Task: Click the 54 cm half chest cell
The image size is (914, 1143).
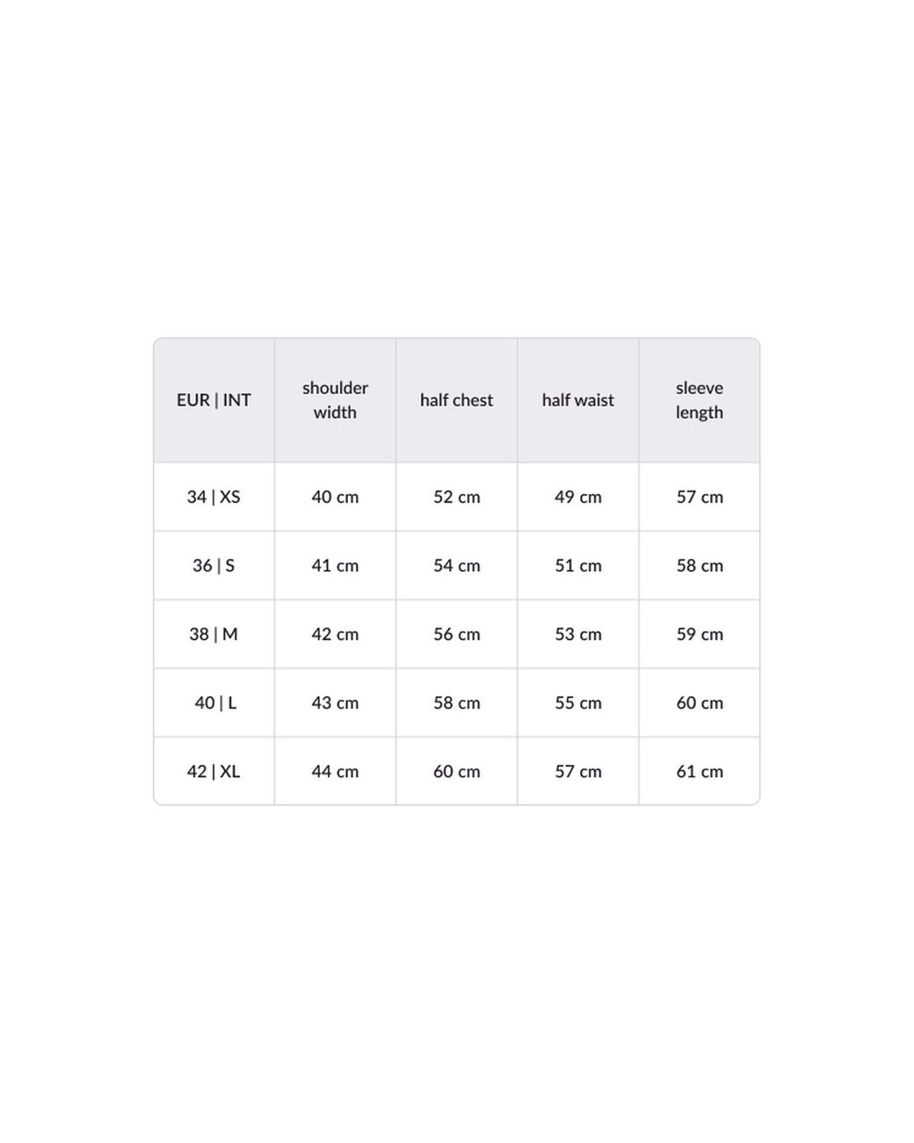Action: click(x=456, y=565)
